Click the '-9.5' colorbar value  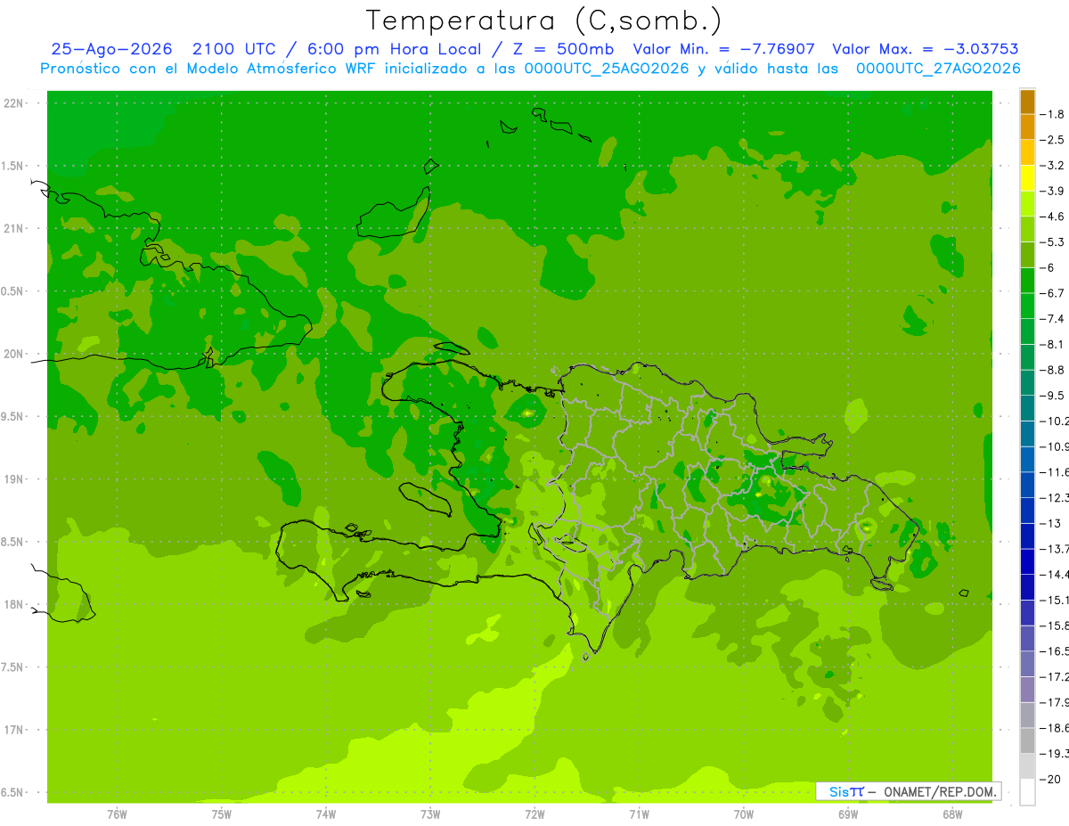[1052, 396]
